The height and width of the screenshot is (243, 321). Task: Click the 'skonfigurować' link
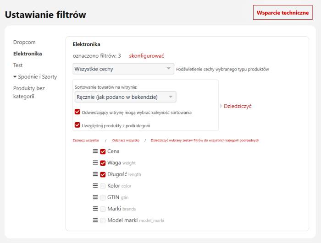tap(146, 56)
